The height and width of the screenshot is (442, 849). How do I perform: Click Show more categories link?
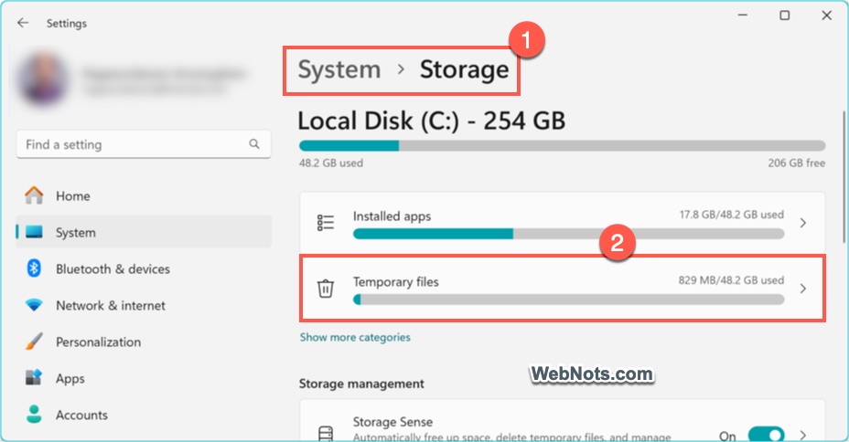coord(355,337)
